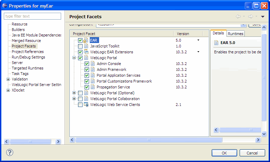Click the page vertical scrollbar thumb
270x162 pixels.
(x=264, y=77)
